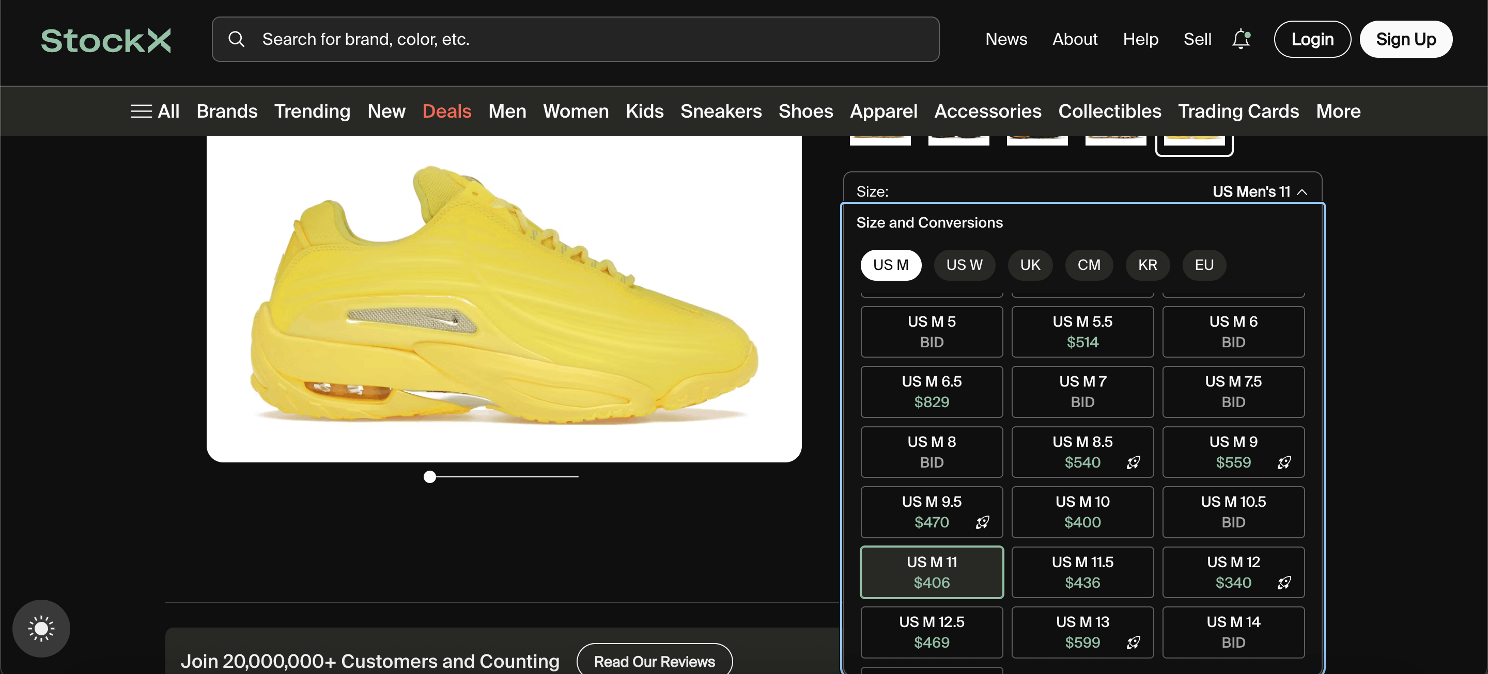The height and width of the screenshot is (674, 1488).
Task: Expand the More menu
Action: tap(1338, 111)
